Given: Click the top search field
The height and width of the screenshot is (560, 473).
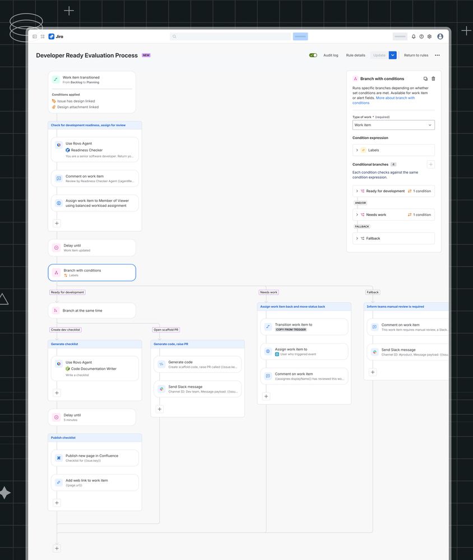Looking at the screenshot, I should [x=230, y=36].
